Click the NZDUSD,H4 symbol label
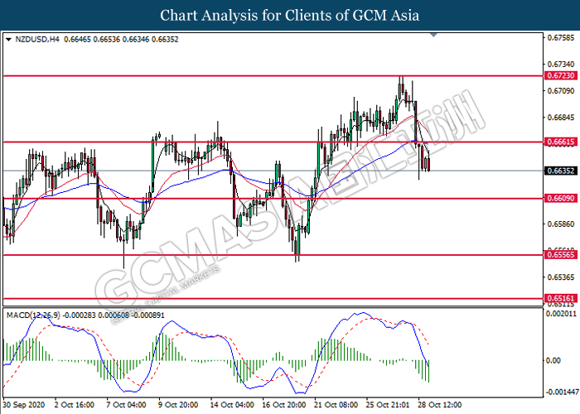This screenshot has height=414, width=580. click(x=37, y=39)
